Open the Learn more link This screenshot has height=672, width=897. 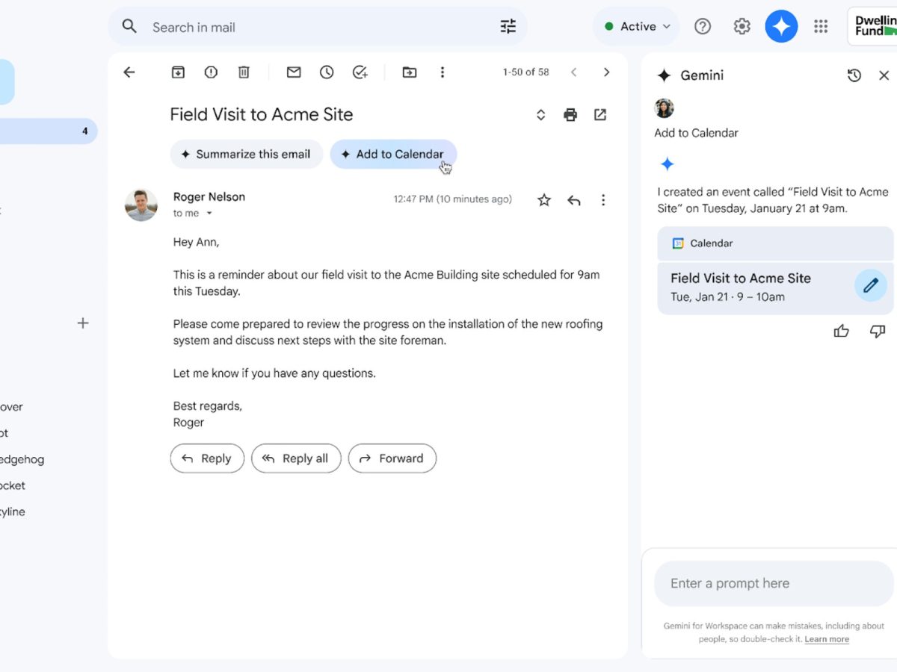tap(827, 639)
